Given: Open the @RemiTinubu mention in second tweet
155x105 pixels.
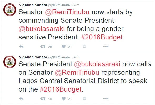Looking at the screenshot, I should (77, 72).
